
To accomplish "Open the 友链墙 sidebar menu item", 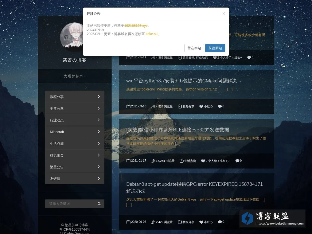I will click(75, 179).
